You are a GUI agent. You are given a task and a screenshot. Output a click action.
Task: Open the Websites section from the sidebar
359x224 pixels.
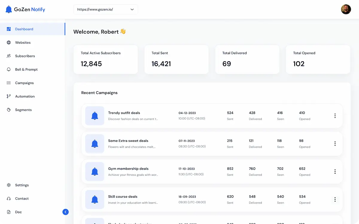pos(23,42)
